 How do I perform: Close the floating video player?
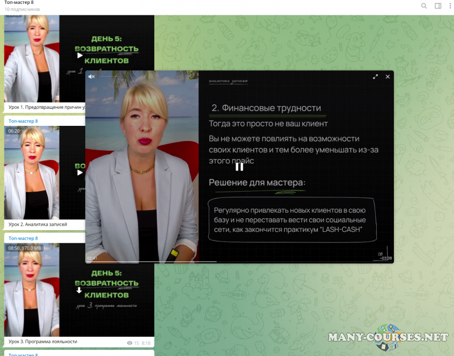tap(388, 77)
